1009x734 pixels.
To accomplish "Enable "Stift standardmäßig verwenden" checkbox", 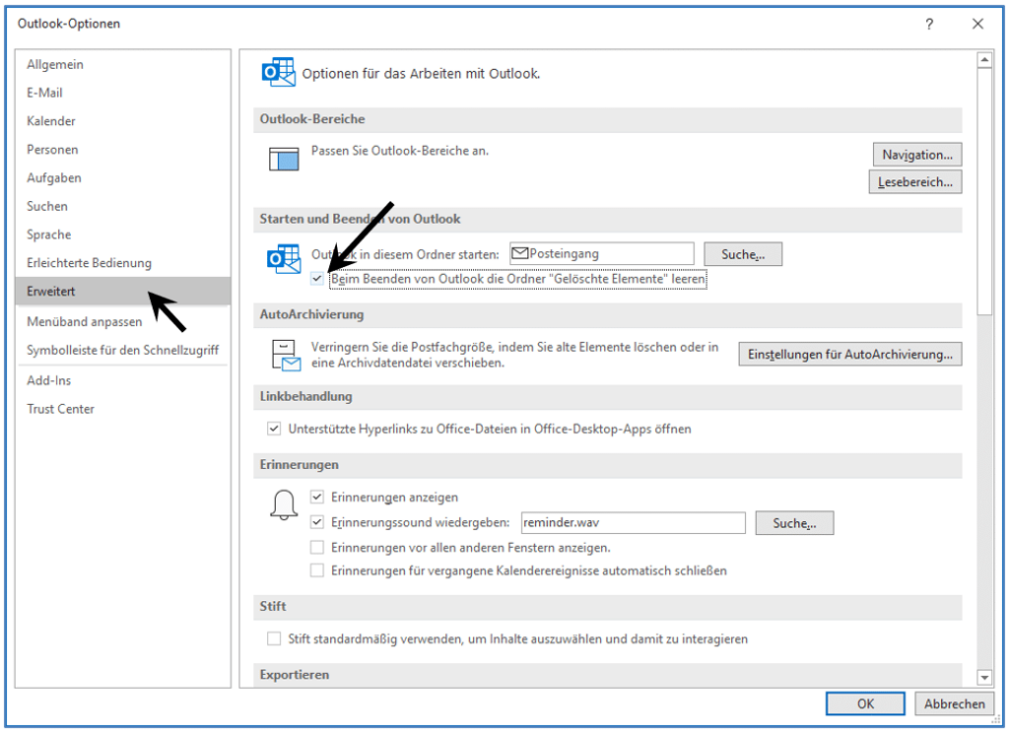I will (274, 638).
